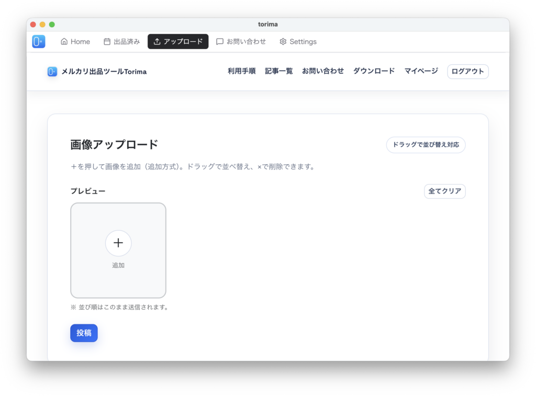Image resolution: width=536 pixels, height=396 pixels.
Task: Click the Torima logo next to メルカリ出品ツール
Action: click(52, 72)
